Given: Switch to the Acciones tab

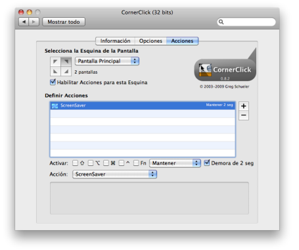Looking at the screenshot, I should click(x=182, y=41).
